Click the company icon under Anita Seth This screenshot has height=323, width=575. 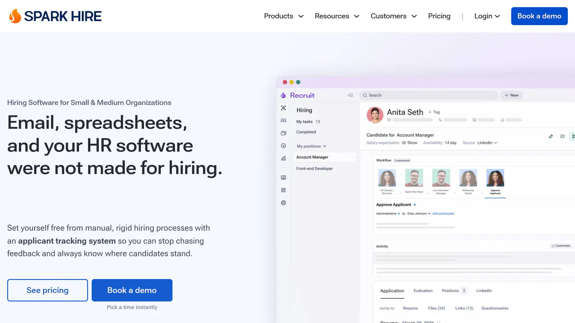(x=474, y=120)
